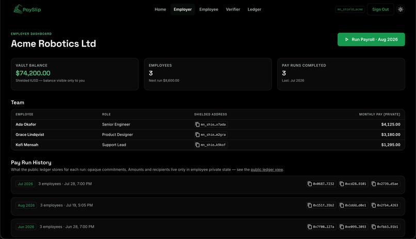Viewport: 416px width, 239px height.
Task: Click the Acme Robotics Ltd heading
Action: point(53,43)
